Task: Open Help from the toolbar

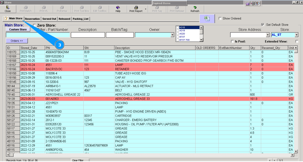Action: tap(118, 9)
